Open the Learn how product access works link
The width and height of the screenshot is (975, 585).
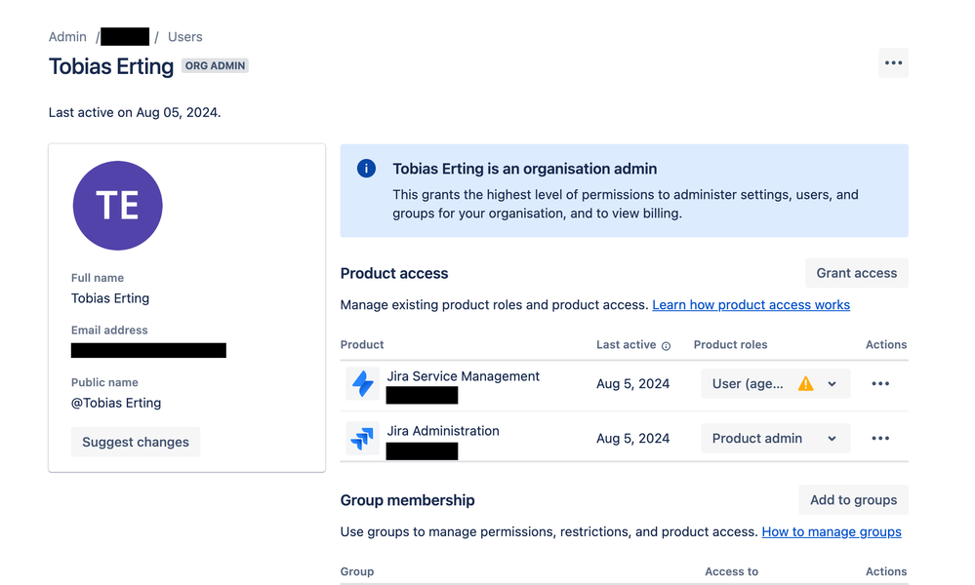coord(751,305)
